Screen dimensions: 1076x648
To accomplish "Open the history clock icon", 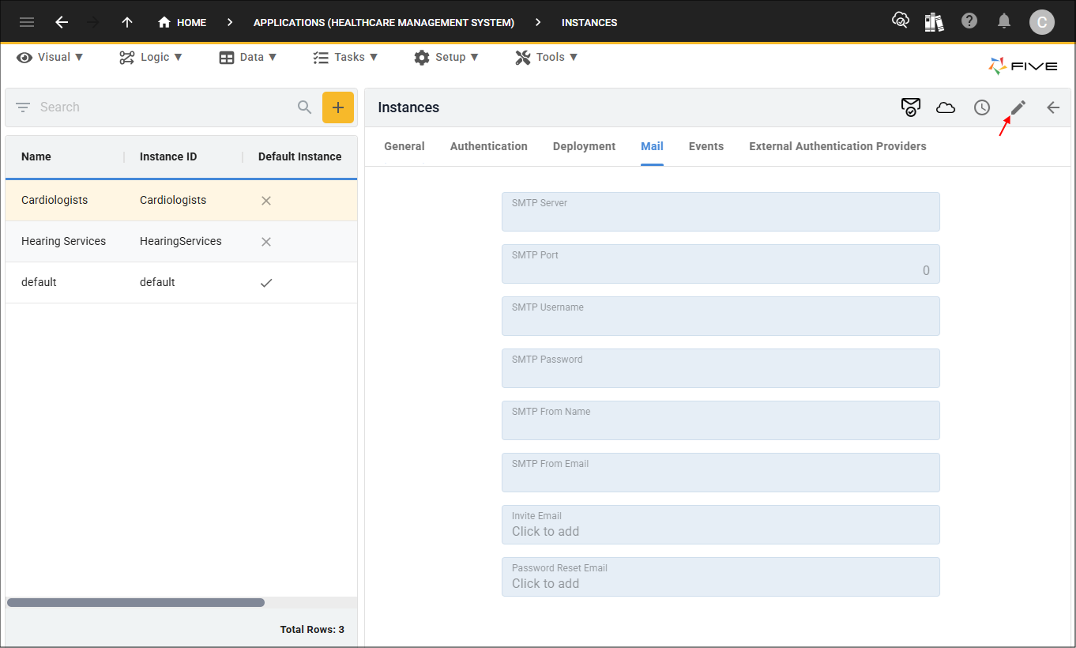I will click(981, 107).
